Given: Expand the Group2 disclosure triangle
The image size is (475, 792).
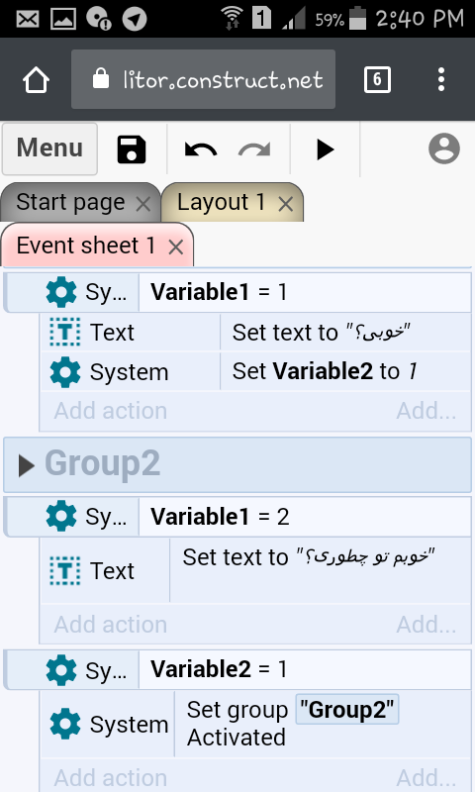Looking at the screenshot, I should click(x=27, y=465).
